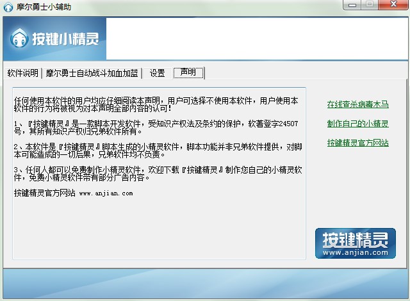Viewport: 410px width, 301px height.
Task: Switch to 摩尔勇士自动战斗加血加蓝 tab
Action: tap(92, 73)
